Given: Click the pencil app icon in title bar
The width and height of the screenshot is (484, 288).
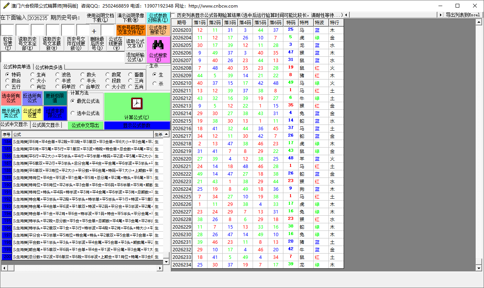Looking at the screenshot, I should coord(6,6).
